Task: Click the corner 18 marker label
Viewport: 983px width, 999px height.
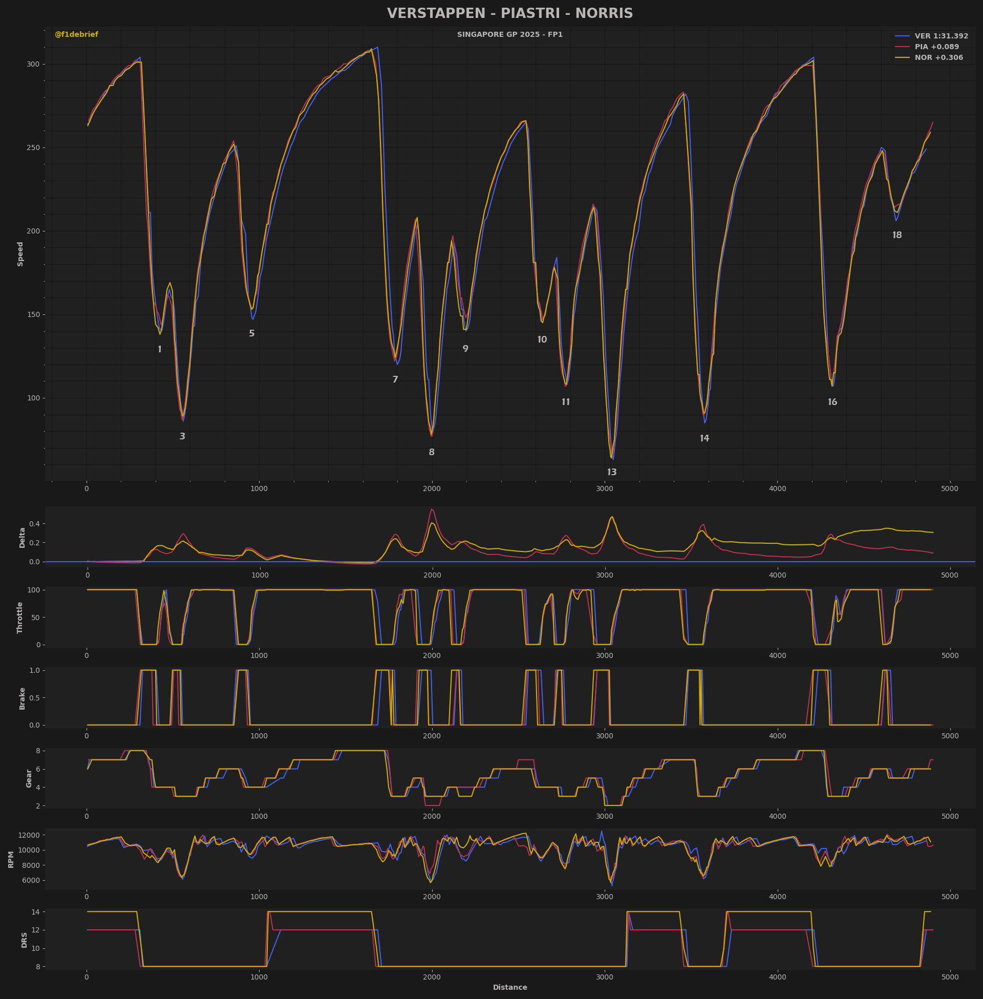Action: (x=897, y=236)
